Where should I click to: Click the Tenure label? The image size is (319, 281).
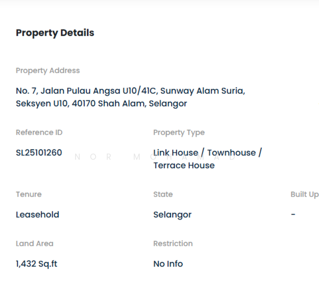coord(29,194)
